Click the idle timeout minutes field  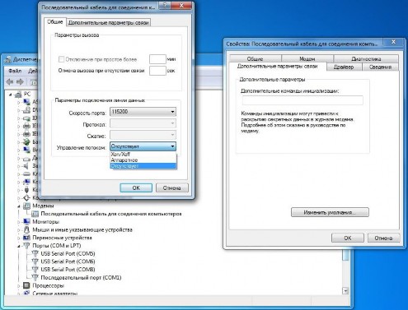click(x=157, y=59)
